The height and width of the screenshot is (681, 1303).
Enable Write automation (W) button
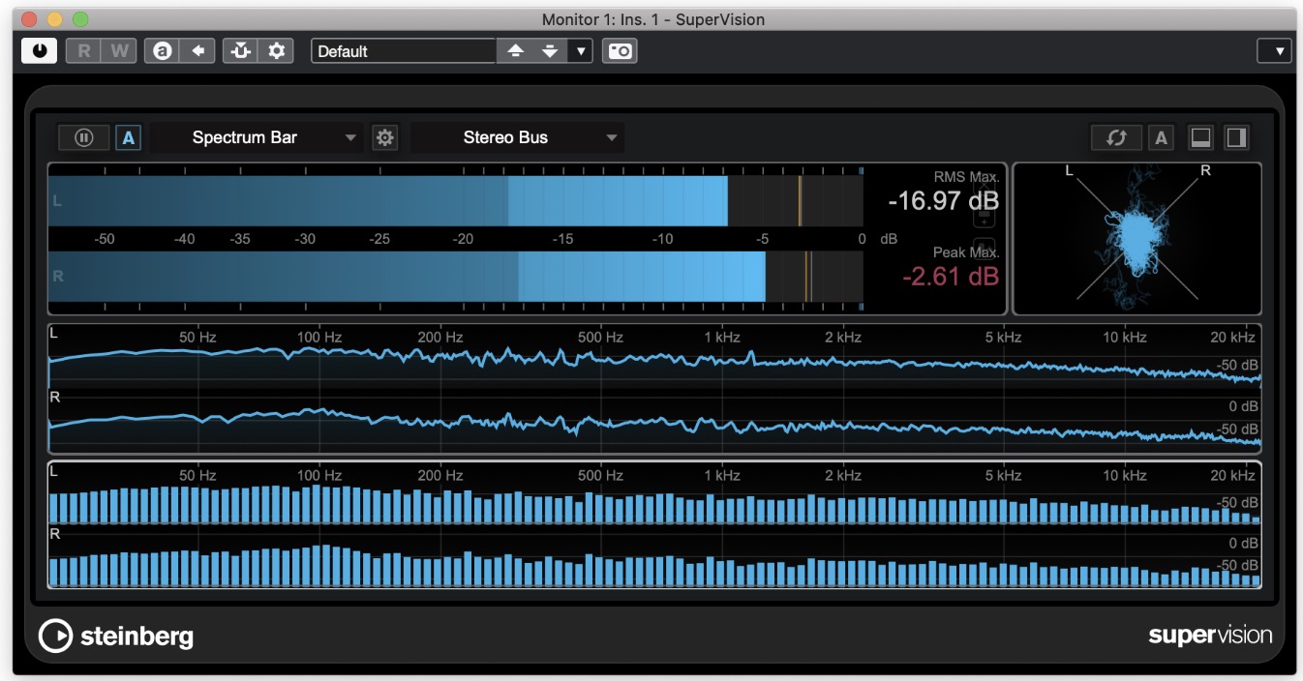click(x=119, y=51)
